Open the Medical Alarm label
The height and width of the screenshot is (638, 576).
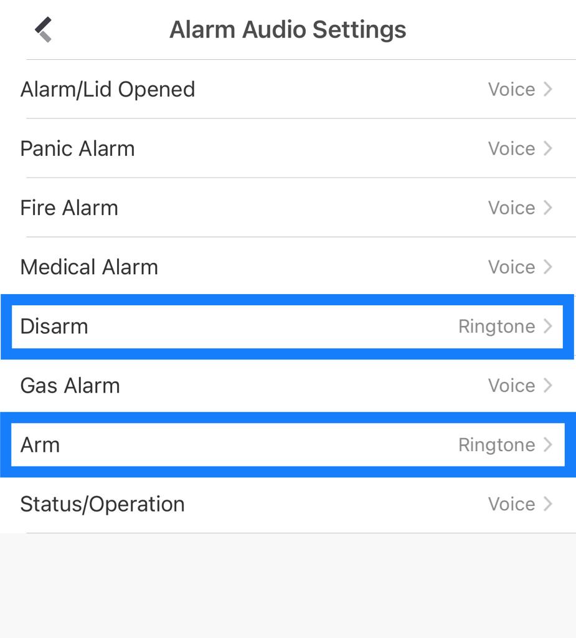89,267
